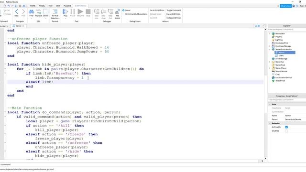Go Back in script navigation

pos(17,13)
